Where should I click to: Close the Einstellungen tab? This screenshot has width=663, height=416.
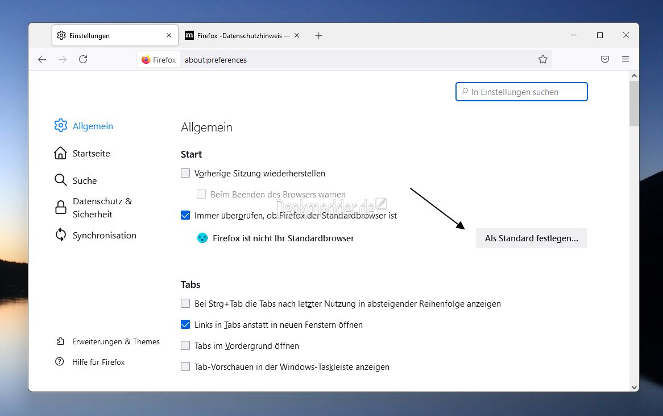pyautogui.click(x=169, y=35)
